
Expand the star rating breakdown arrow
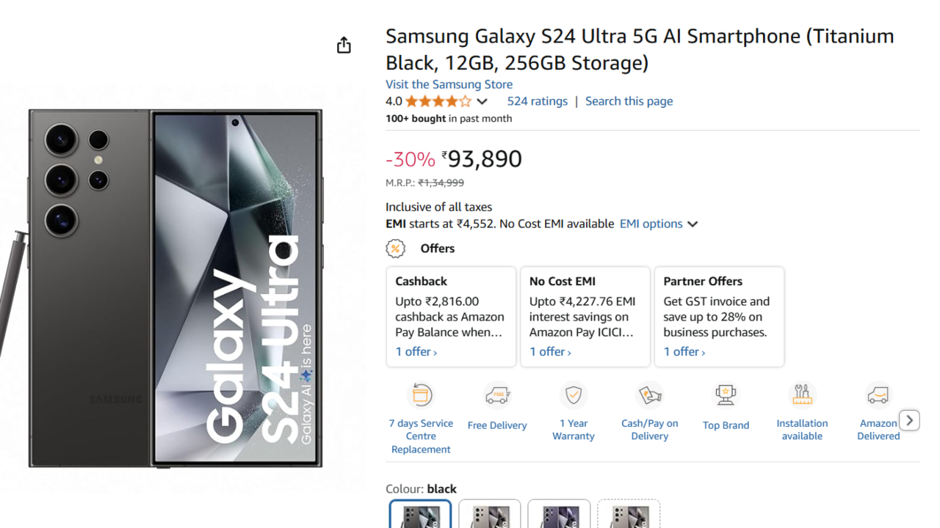coord(482,102)
